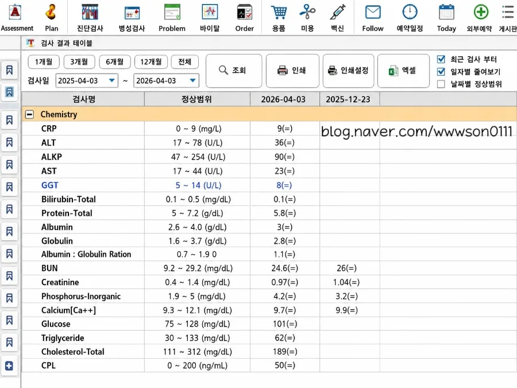Select the Globulin row name
This screenshot has height=388, width=517.
57,241
